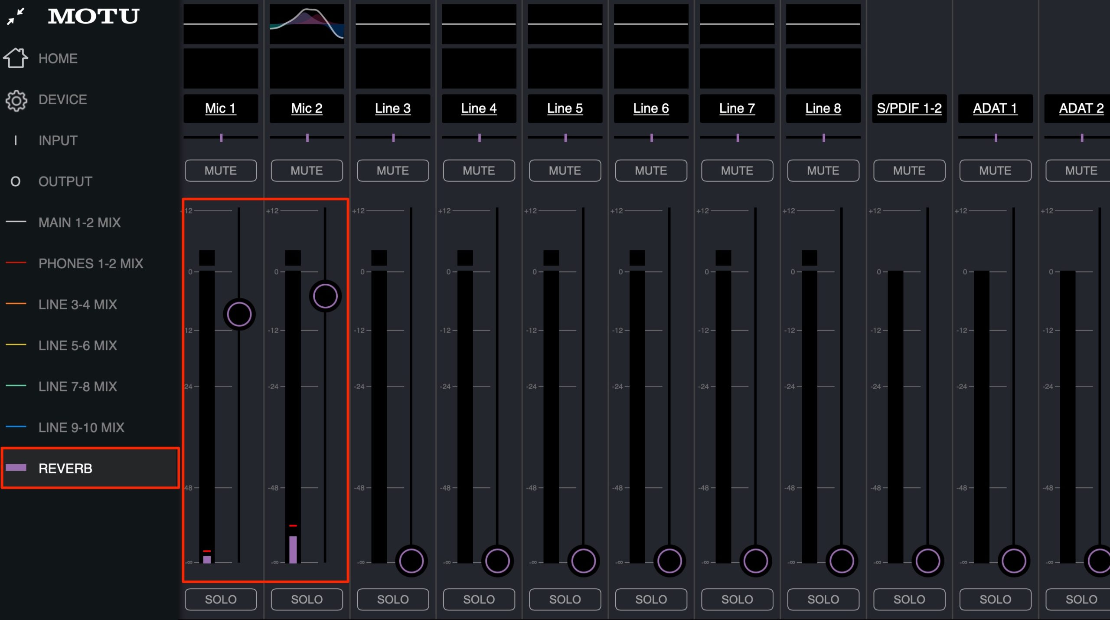Click the Line 5 fader knob
Screen dimensions: 1110x620
pyautogui.click(x=583, y=561)
